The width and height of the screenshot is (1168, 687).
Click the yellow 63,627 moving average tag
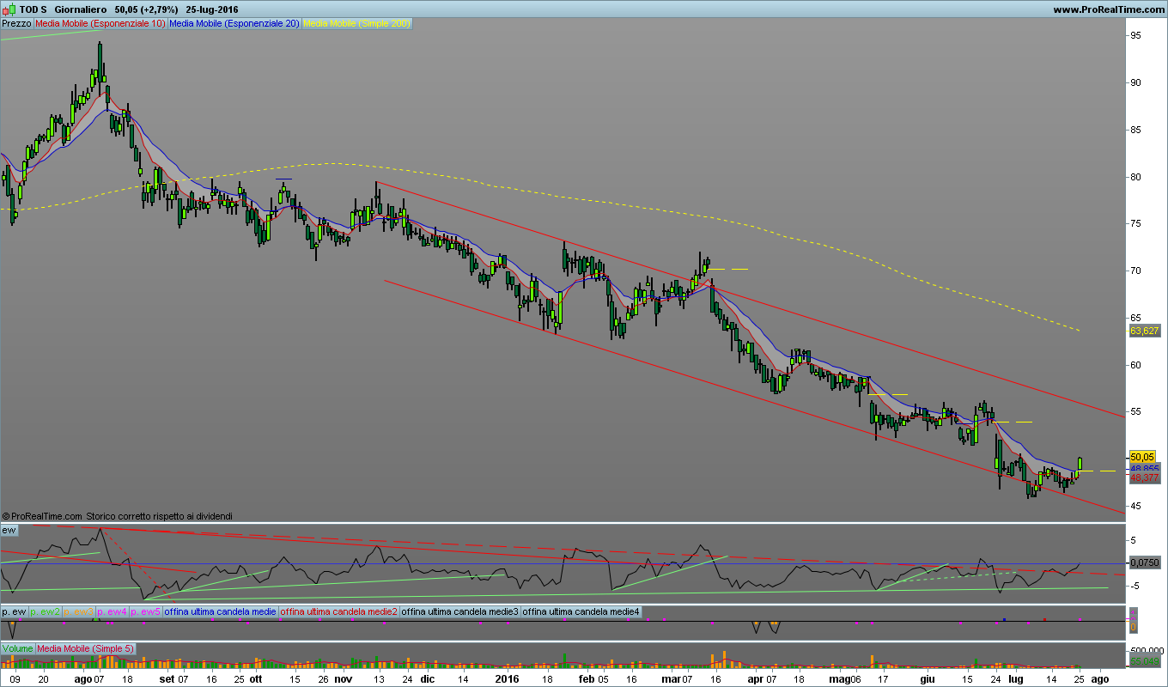pyautogui.click(x=1144, y=331)
